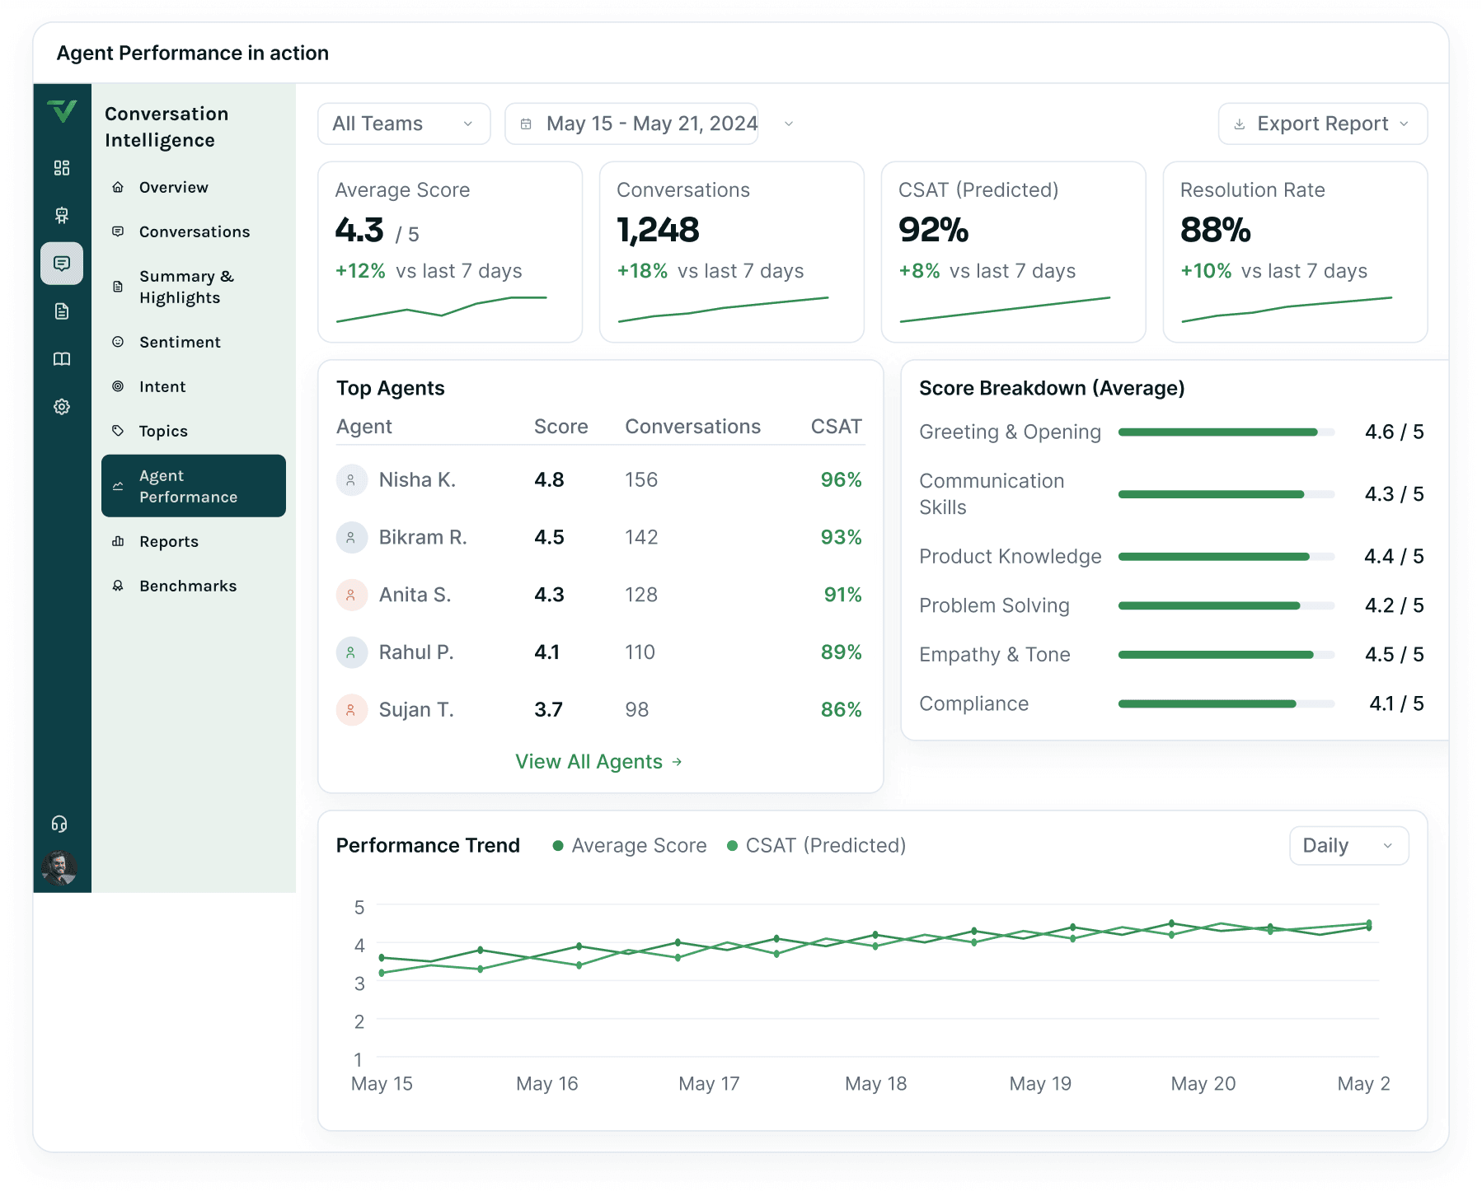The height and width of the screenshot is (1196, 1482).
Task: Sort by the Conversations column header in Top Agents
Action: [x=692, y=427]
